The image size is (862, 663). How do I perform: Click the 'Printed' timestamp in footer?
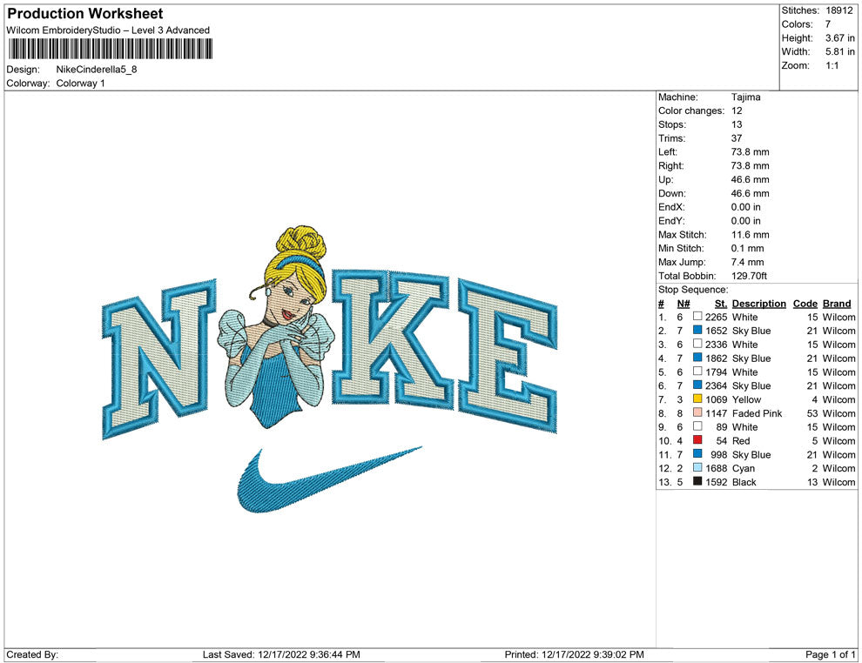575,654
